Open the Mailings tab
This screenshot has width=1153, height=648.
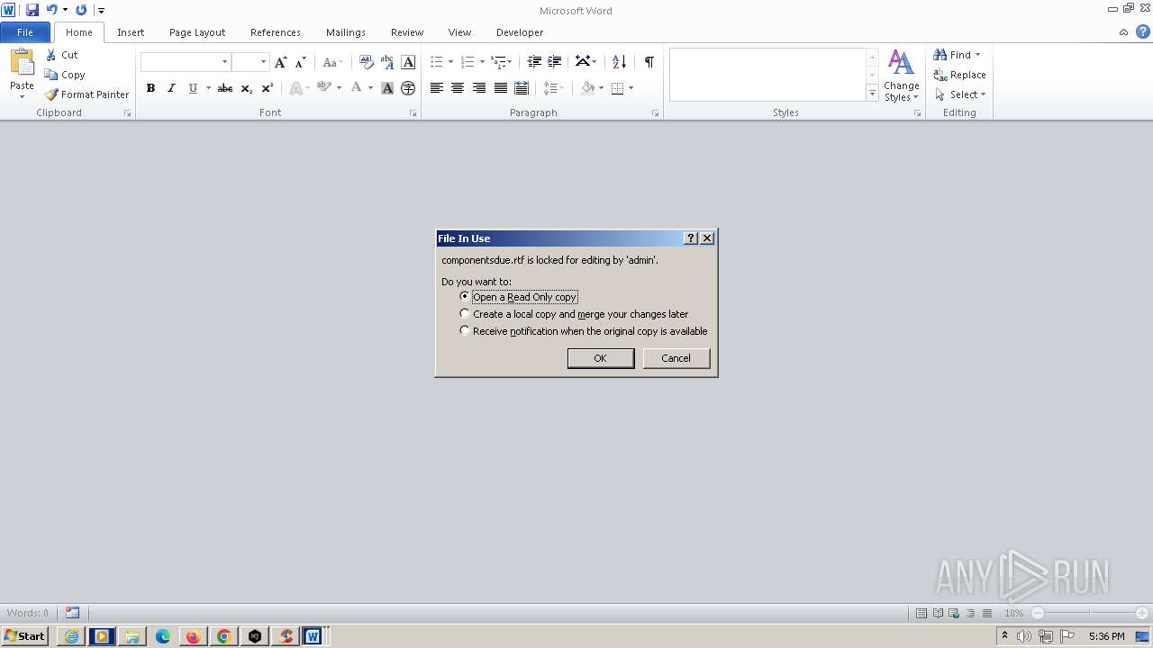346,32
